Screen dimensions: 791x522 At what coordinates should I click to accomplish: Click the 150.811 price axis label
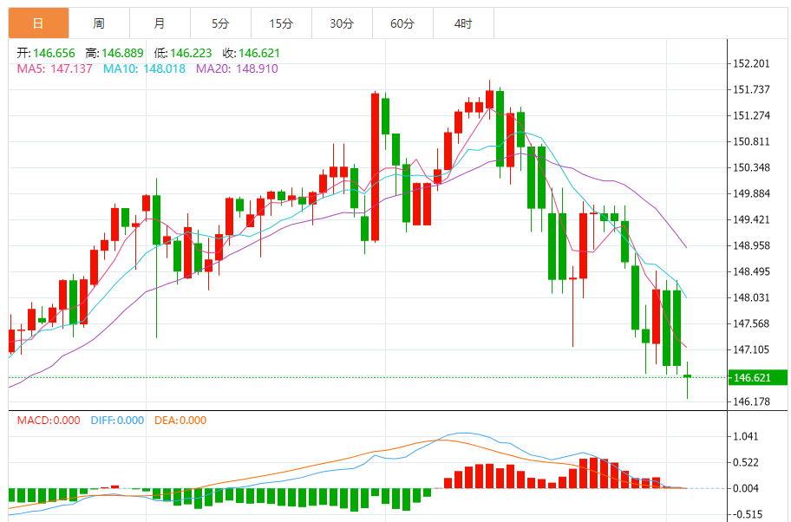pos(752,141)
